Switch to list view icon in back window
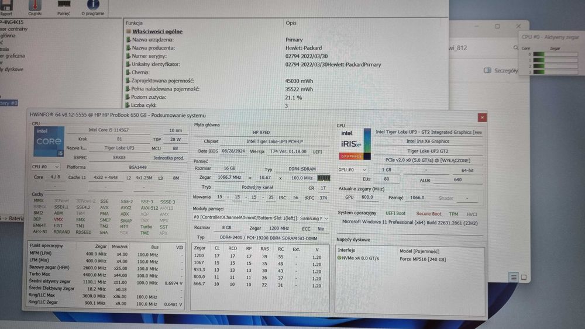 tap(514, 277)
